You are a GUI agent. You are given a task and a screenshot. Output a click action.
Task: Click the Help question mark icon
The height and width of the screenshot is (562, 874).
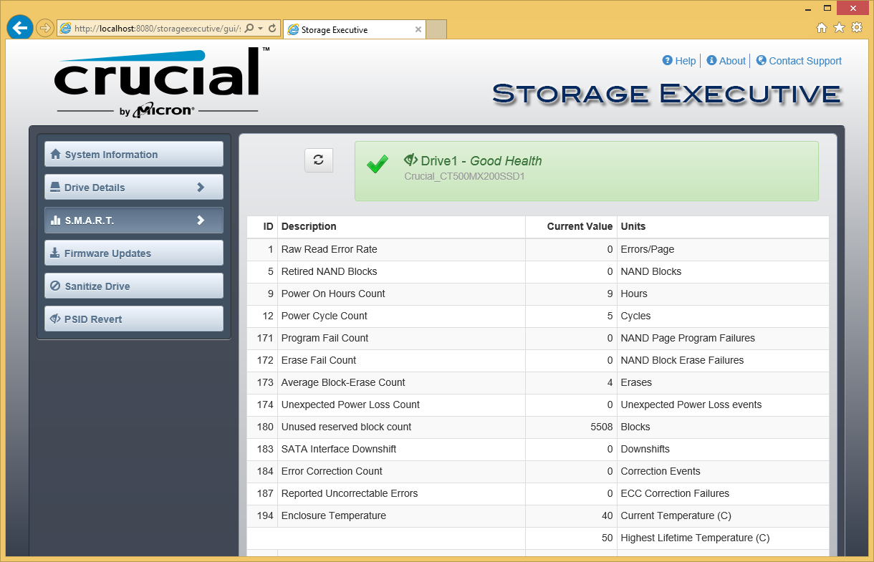[668, 61]
